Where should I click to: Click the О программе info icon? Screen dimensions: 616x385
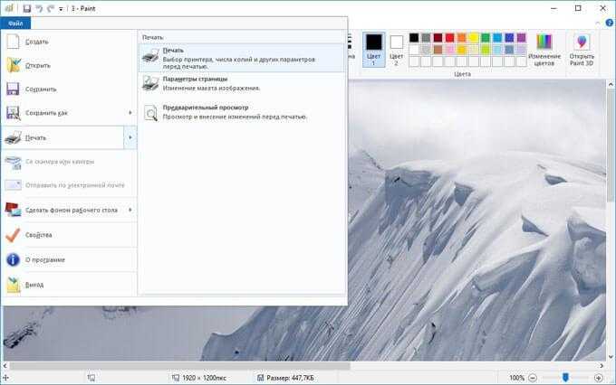tap(13, 259)
